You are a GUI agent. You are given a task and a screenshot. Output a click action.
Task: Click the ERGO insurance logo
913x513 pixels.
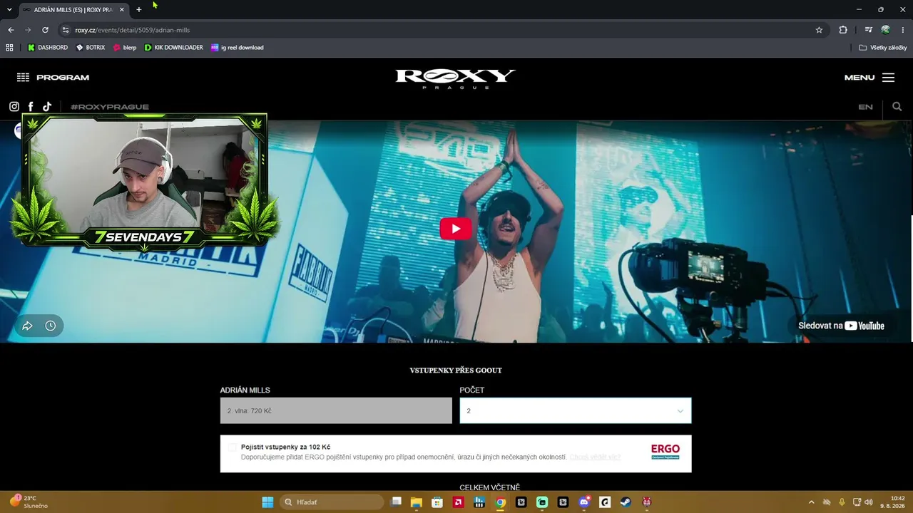665,452
